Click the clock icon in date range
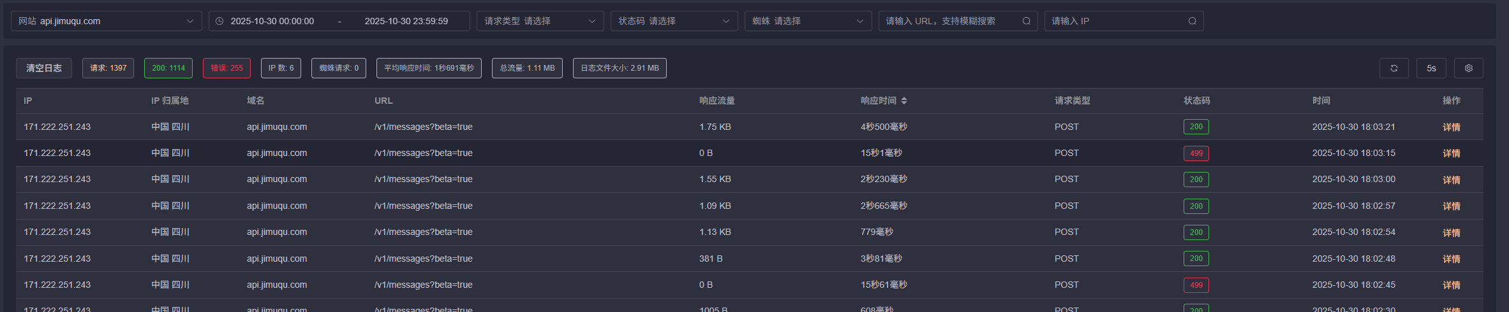 coord(219,21)
